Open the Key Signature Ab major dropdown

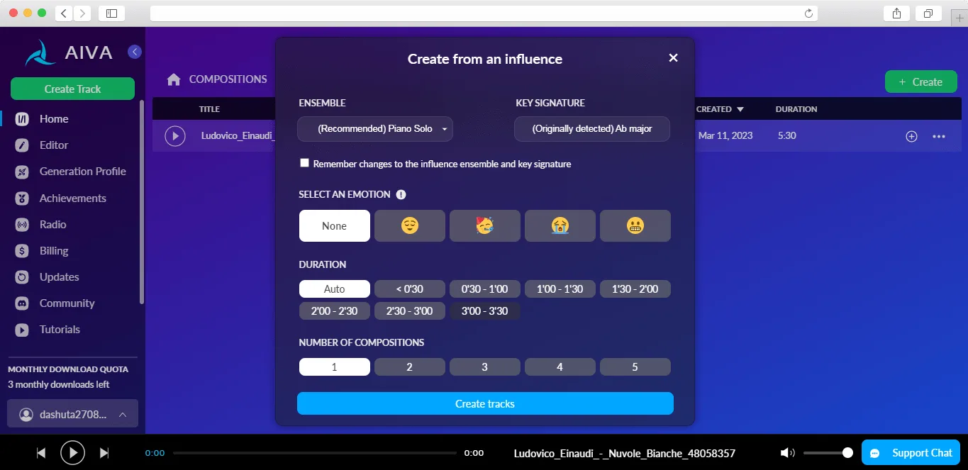pyautogui.click(x=592, y=129)
